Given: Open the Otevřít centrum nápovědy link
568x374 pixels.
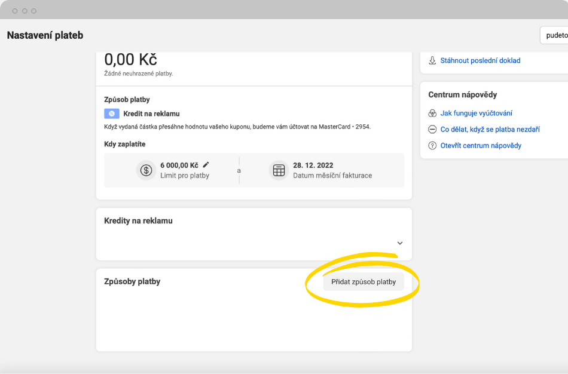Looking at the screenshot, I should 481,146.
